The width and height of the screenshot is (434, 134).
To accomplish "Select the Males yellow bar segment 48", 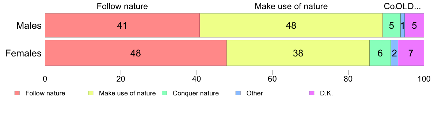I will pos(291,25).
